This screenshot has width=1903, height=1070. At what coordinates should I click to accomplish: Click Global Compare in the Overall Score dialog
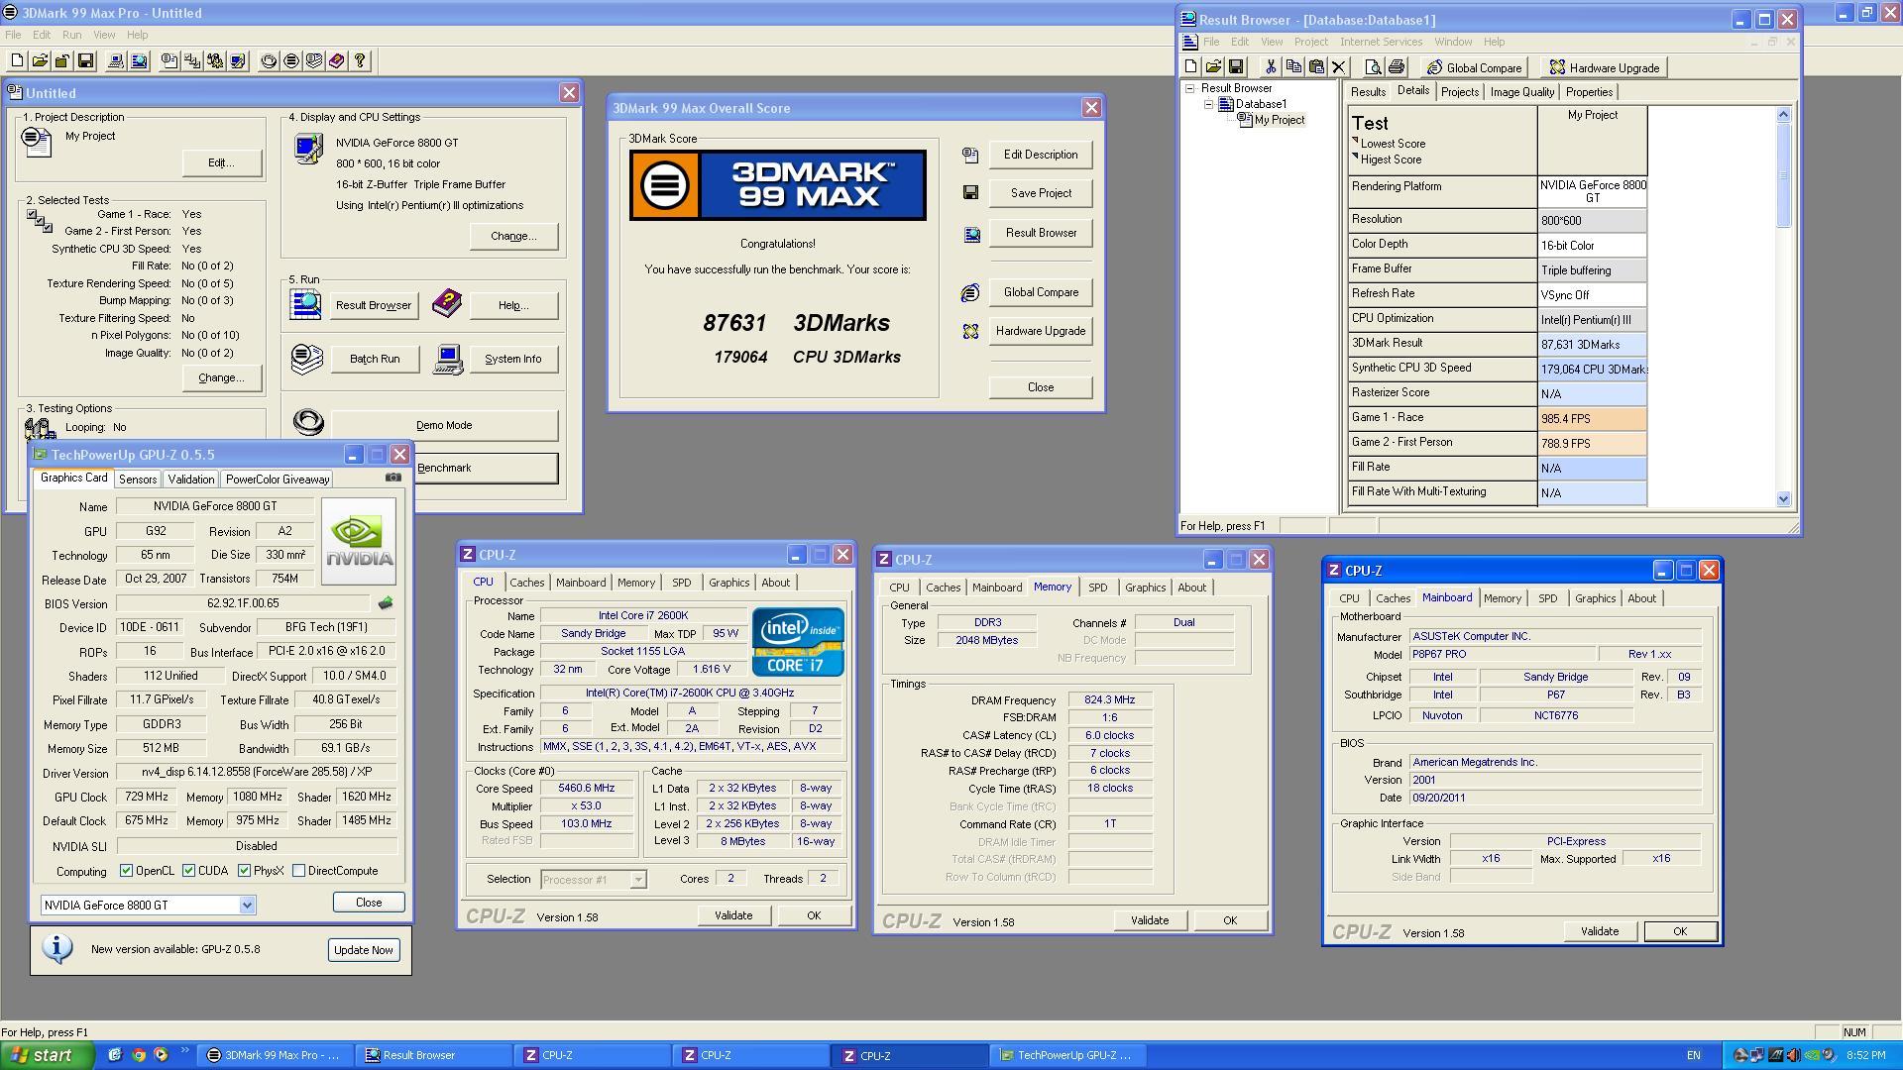1041,292
